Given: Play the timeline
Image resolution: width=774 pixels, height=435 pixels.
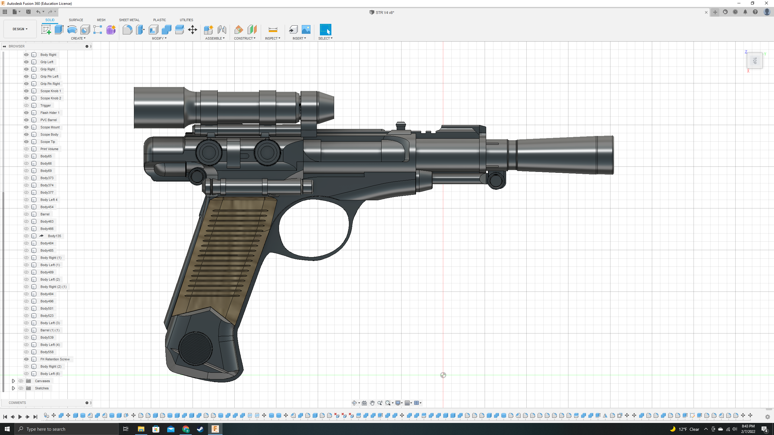Looking at the screenshot, I should pos(20,417).
